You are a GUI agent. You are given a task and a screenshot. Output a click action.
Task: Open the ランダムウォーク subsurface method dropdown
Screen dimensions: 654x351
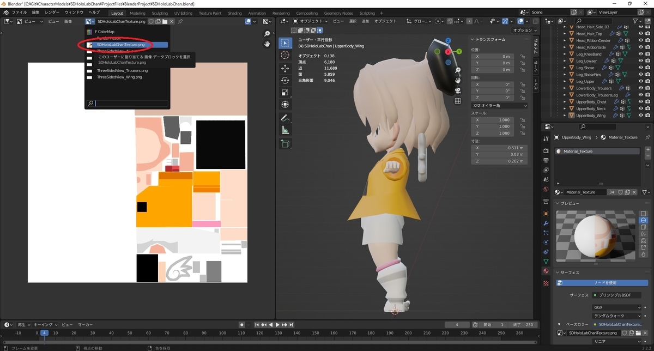(616, 316)
